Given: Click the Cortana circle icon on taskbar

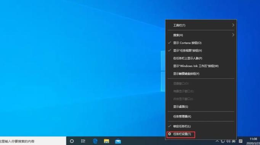Looking at the screenshot, I should pos(72,141).
